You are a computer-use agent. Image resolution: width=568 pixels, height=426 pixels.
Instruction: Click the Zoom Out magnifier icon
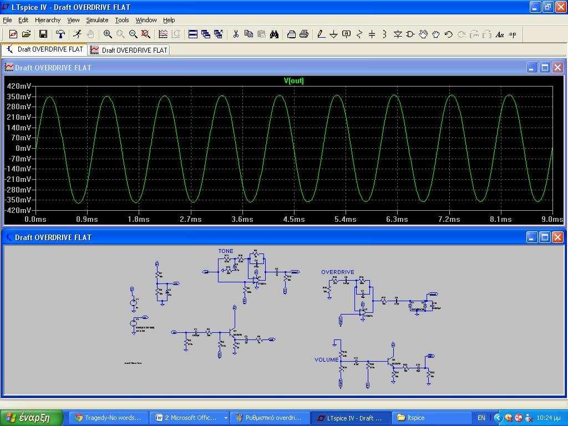133,34
